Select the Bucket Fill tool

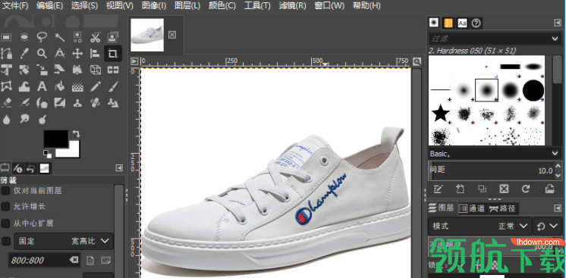(60, 86)
